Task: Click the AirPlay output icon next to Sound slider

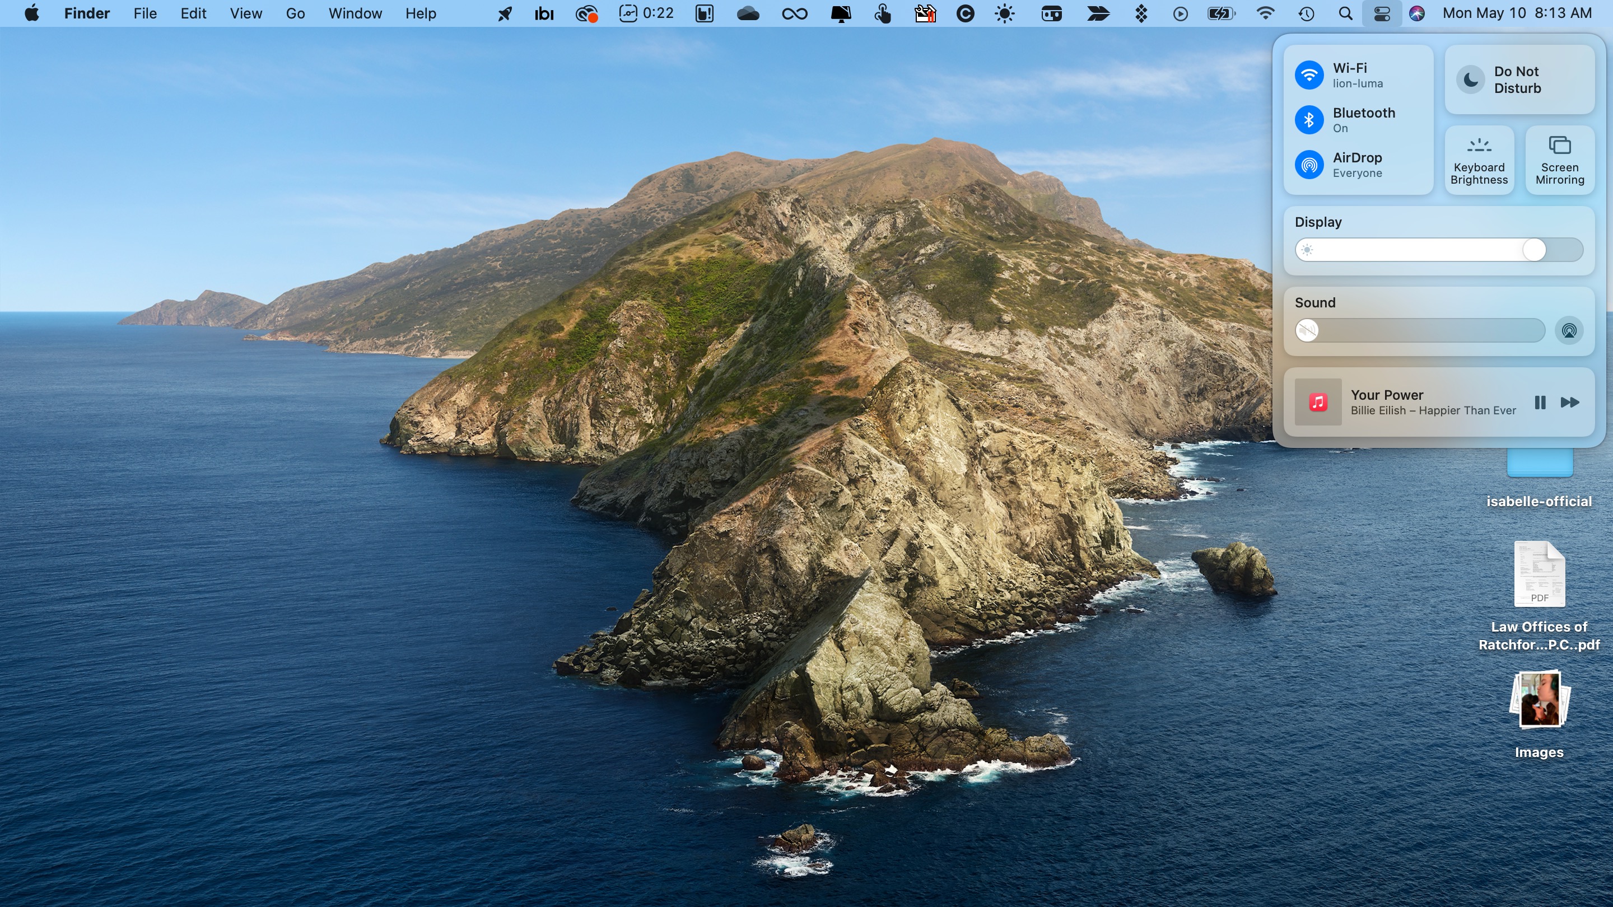Action: (1569, 330)
